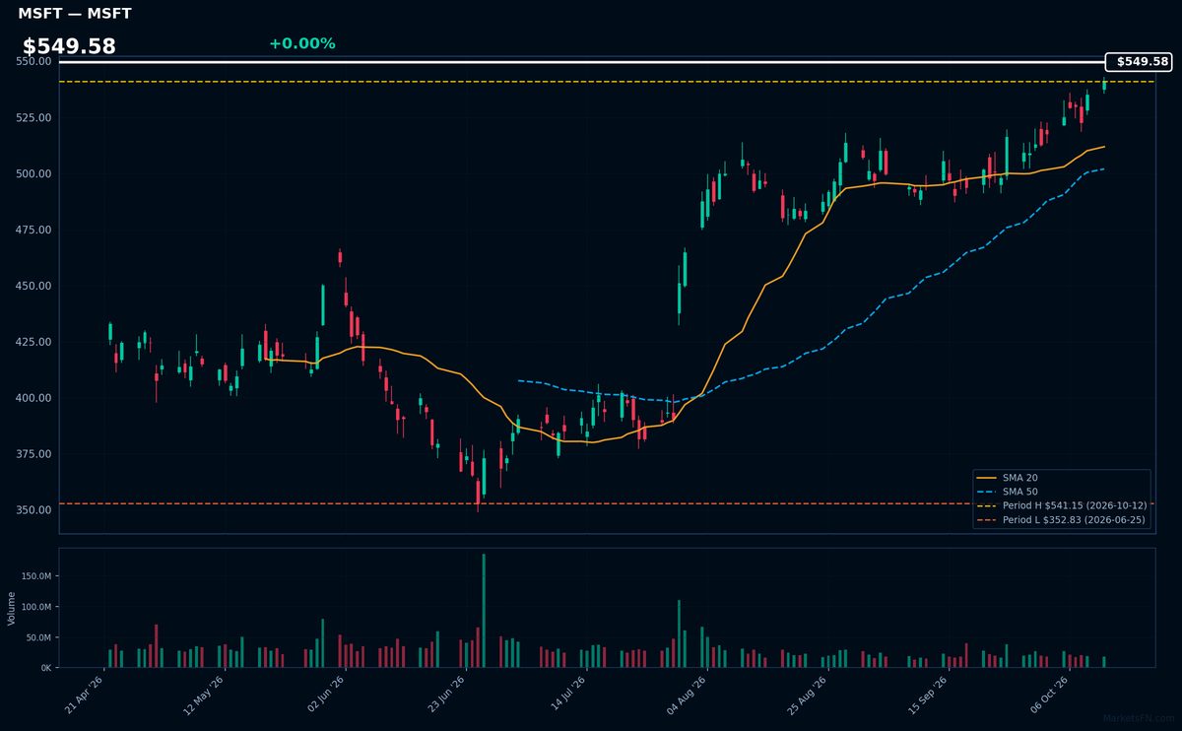Click the +0.00% change indicator

pos(301,43)
